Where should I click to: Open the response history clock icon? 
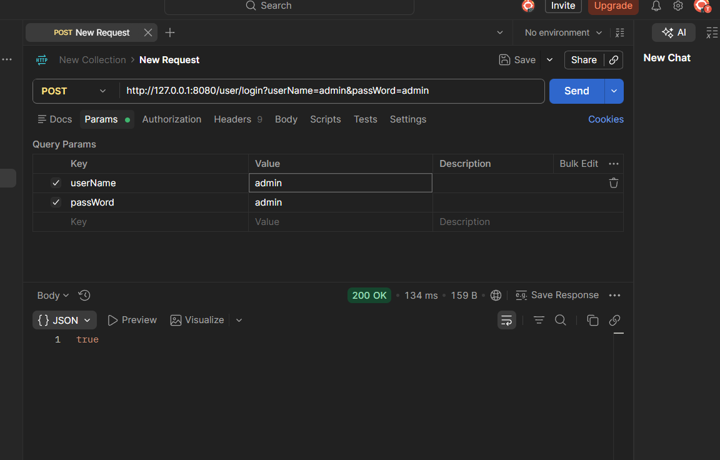pos(84,295)
